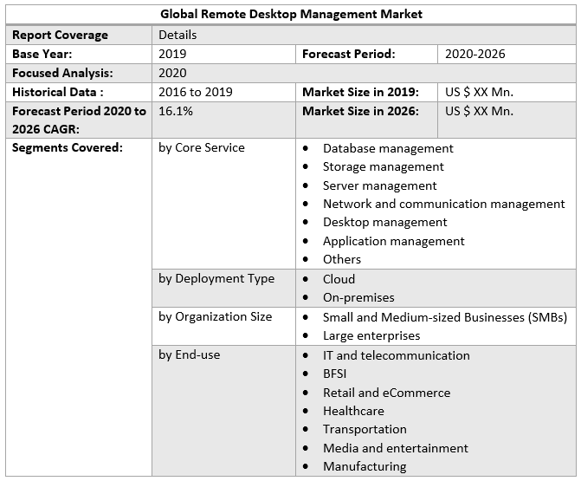Select Network and communication management item
This screenshot has height=481, width=581.
[x=443, y=204]
